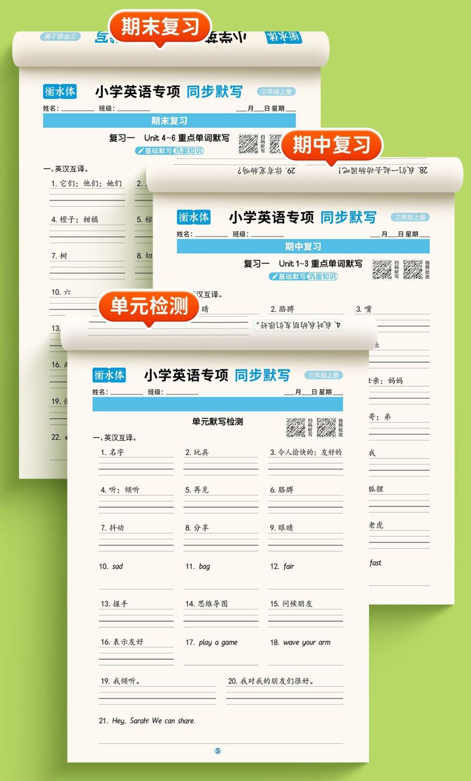Click the orange 期末复习 callout label
The width and height of the screenshot is (471, 781).
point(160,27)
